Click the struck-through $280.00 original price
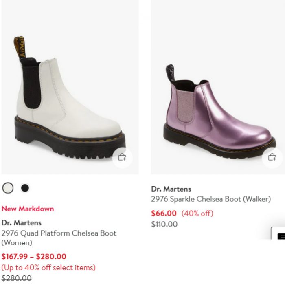The width and height of the screenshot is (285, 284). (17, 278)
